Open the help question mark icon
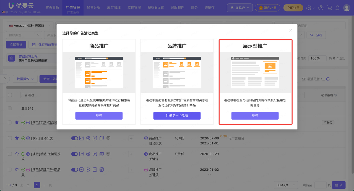Viewport: 354px width, 191px height. point(321,8)
